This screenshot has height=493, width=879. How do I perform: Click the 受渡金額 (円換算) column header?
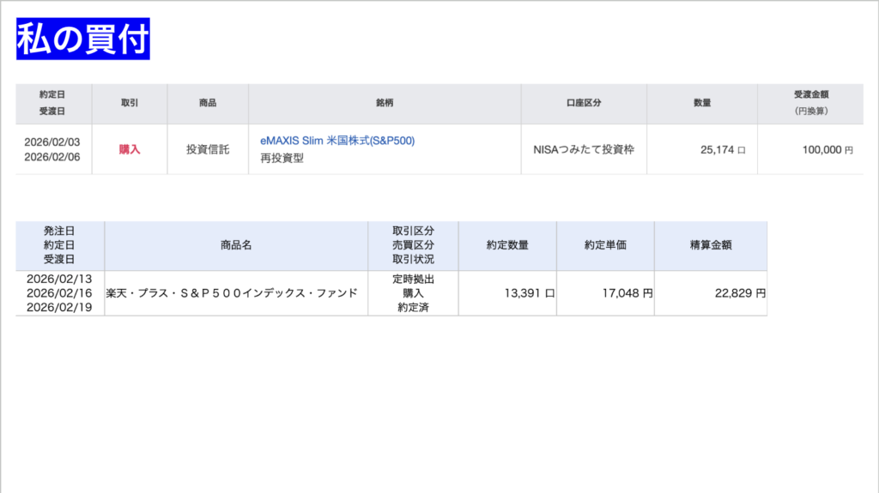(810, 103)
